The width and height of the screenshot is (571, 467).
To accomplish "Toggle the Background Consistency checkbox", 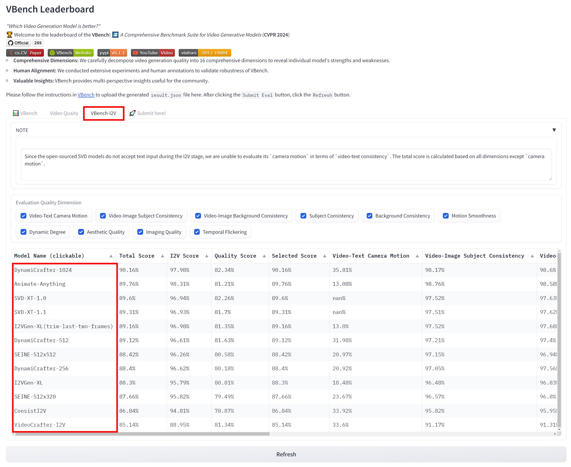I will click(x=370, y=216).
